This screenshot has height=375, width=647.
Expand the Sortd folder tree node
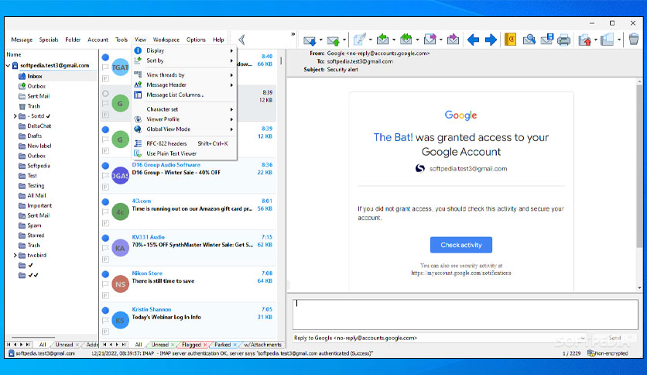(15, 116)
